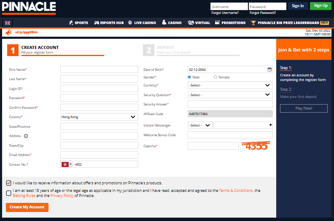Open the Currency dropdown

pyautogui.click(x=230, y=85)
